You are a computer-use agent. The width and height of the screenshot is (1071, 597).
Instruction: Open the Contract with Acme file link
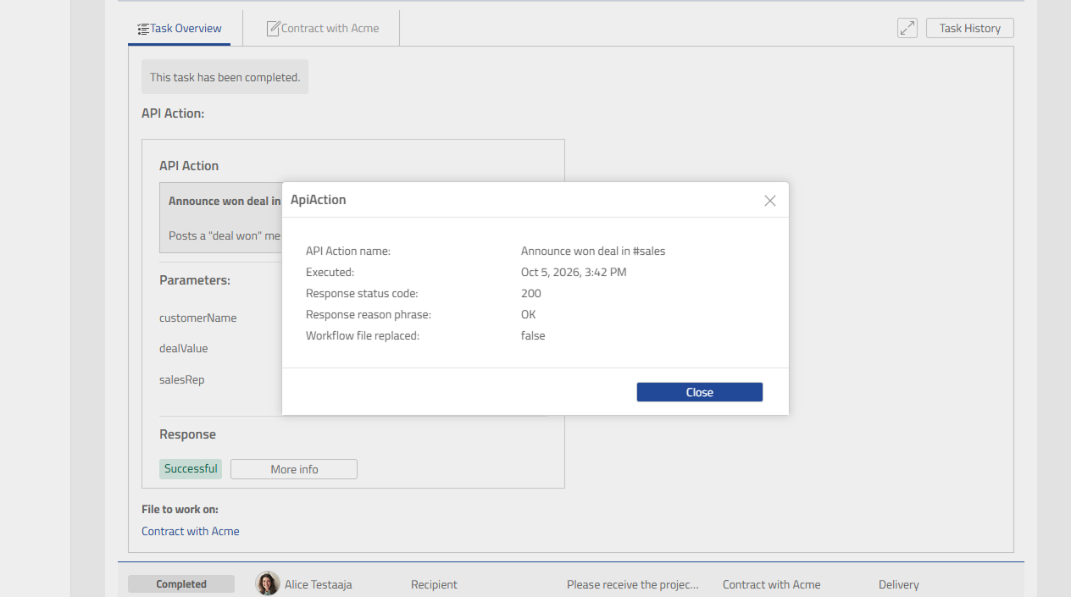tap(191, 531)
